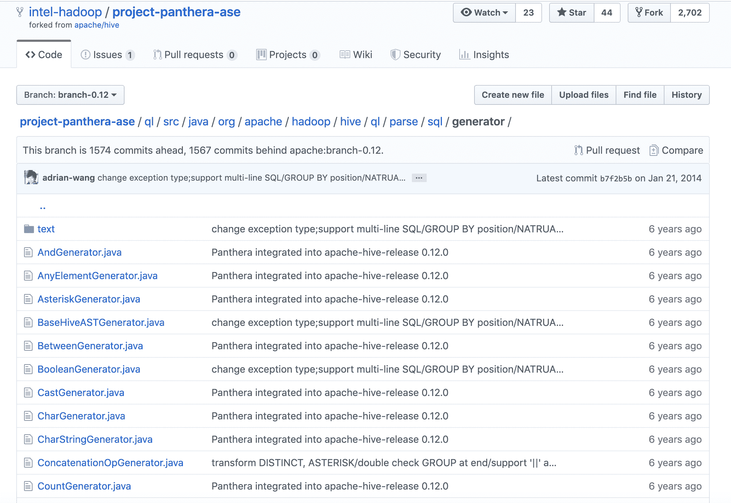Screen dimensions: 731x503
Task: Click the fork icon beside the repository name
Action: [x=20, y=12]
